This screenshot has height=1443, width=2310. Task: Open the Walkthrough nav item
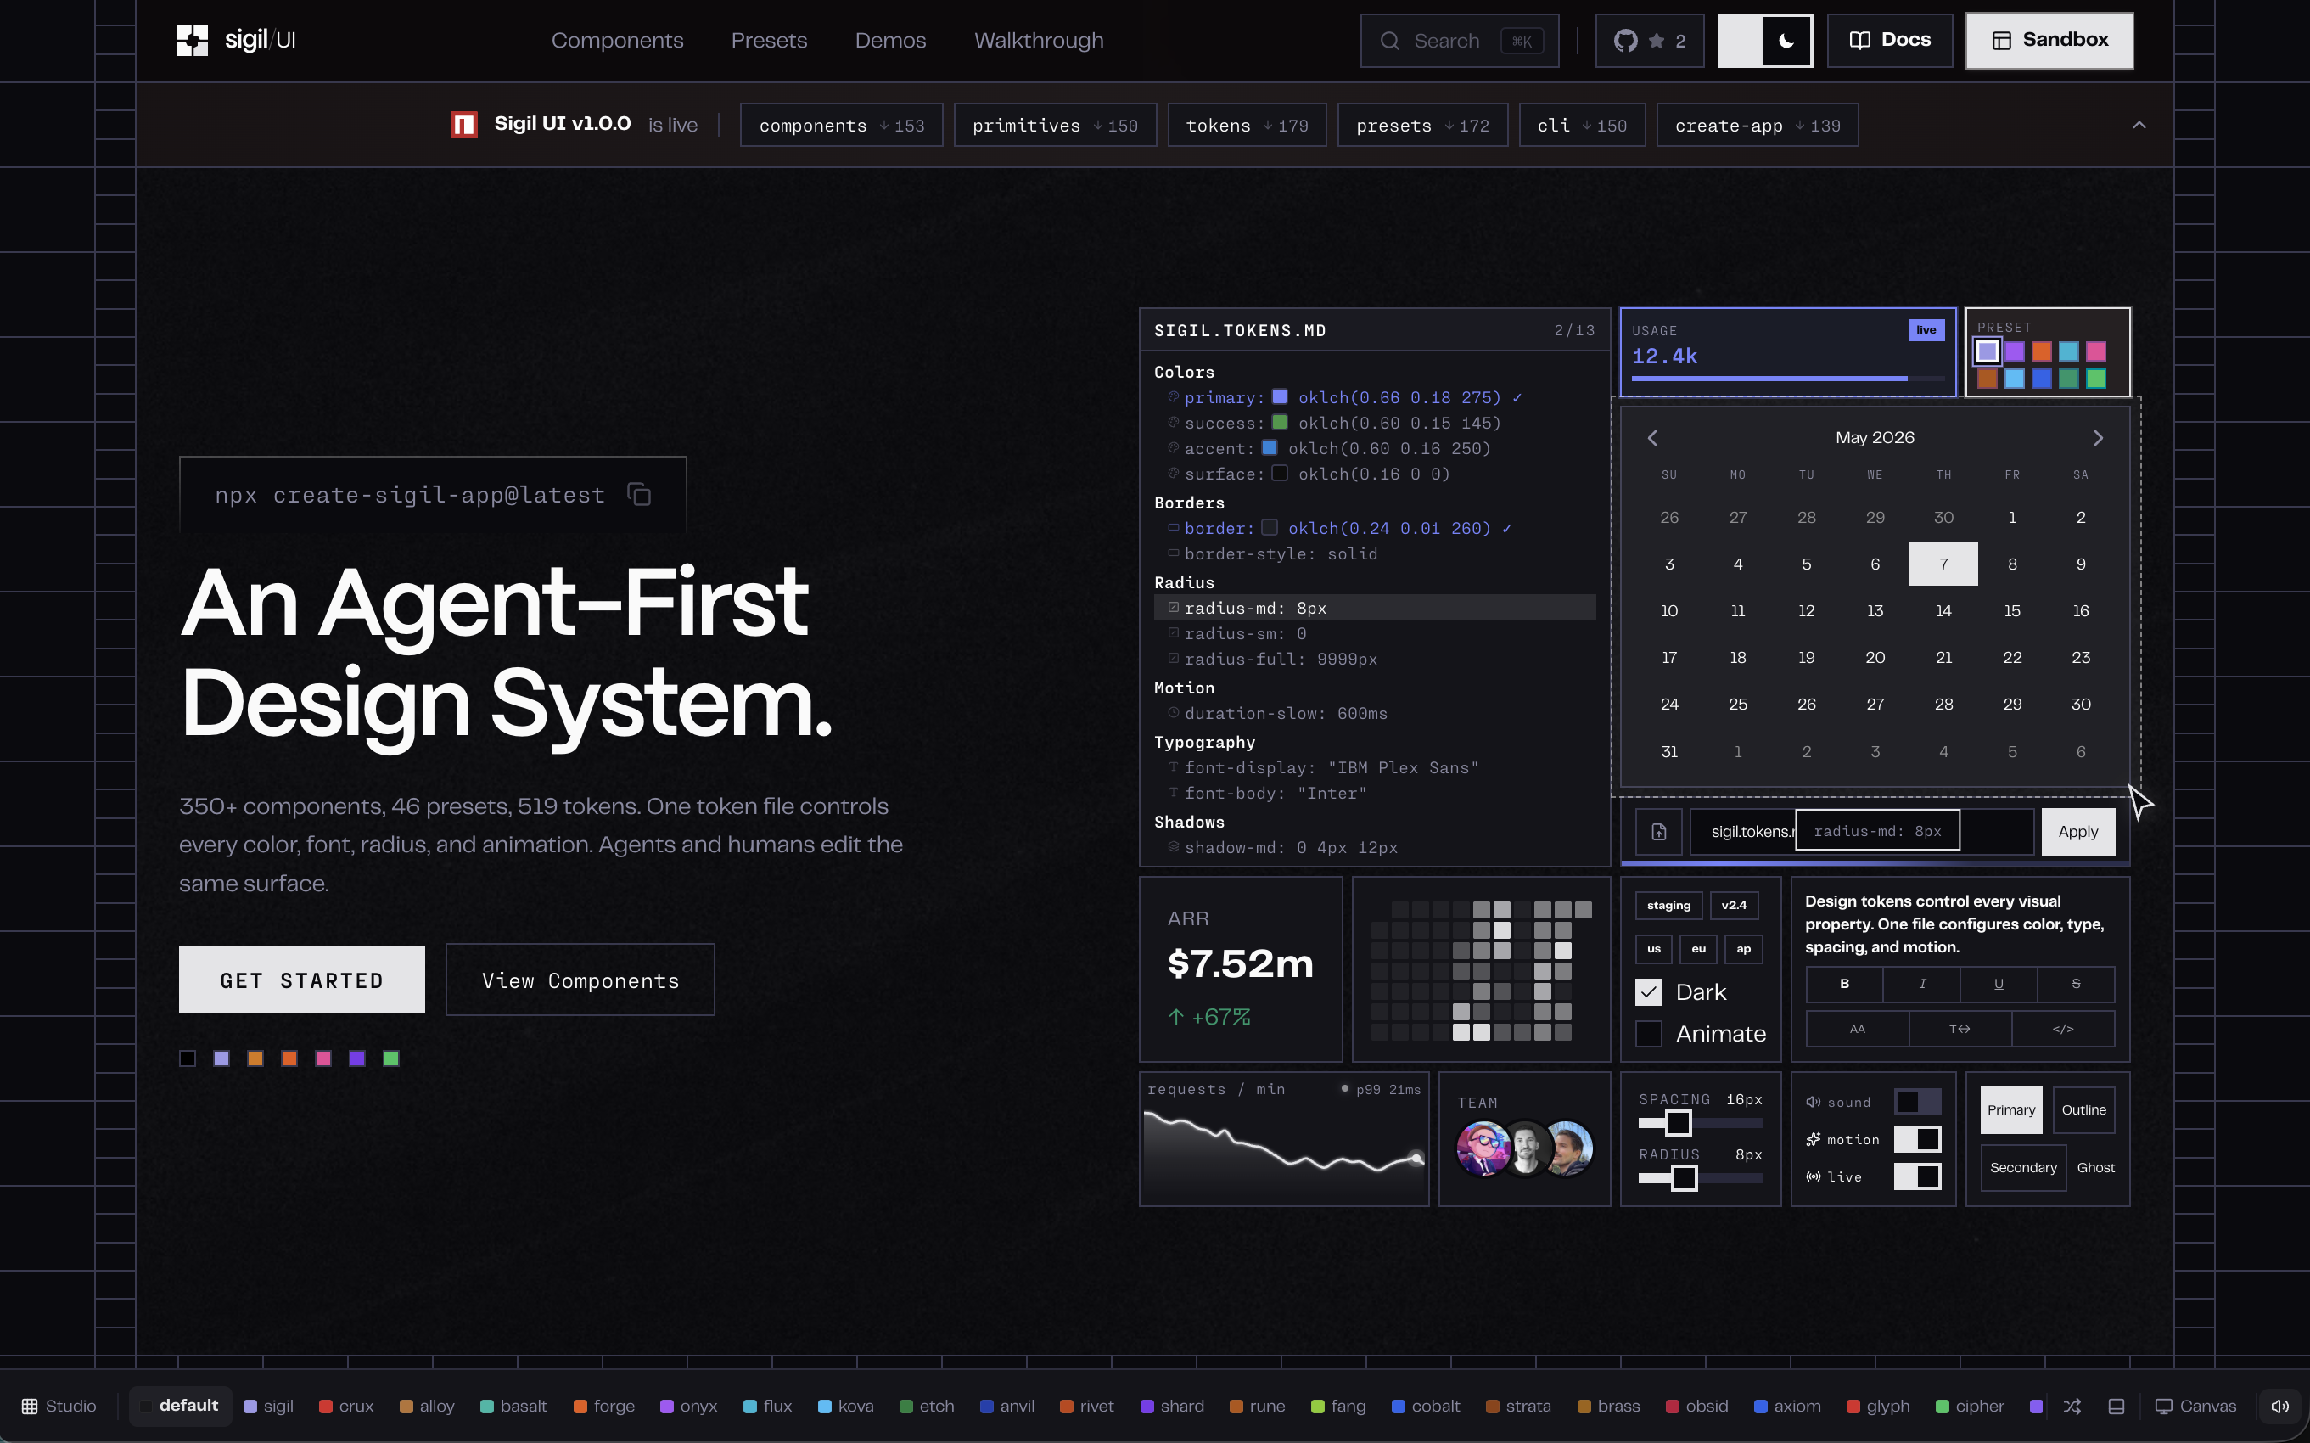click(x=1038, y=40)
